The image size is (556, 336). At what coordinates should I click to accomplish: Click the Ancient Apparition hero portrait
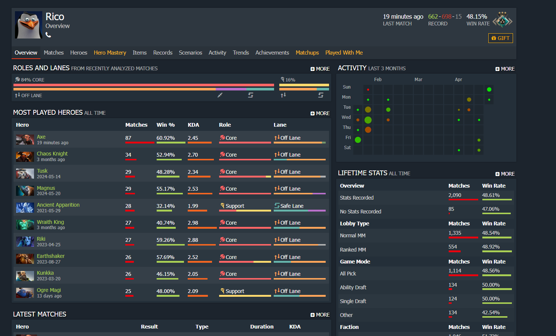(25, 208)
